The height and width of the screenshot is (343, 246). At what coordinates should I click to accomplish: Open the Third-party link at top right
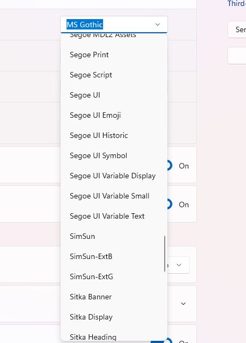tap(236, 3)
